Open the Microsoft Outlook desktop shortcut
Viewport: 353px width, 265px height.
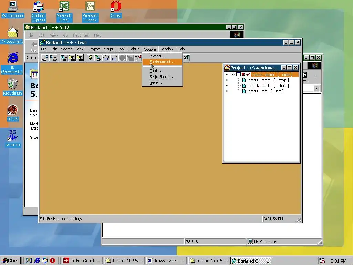90,11
